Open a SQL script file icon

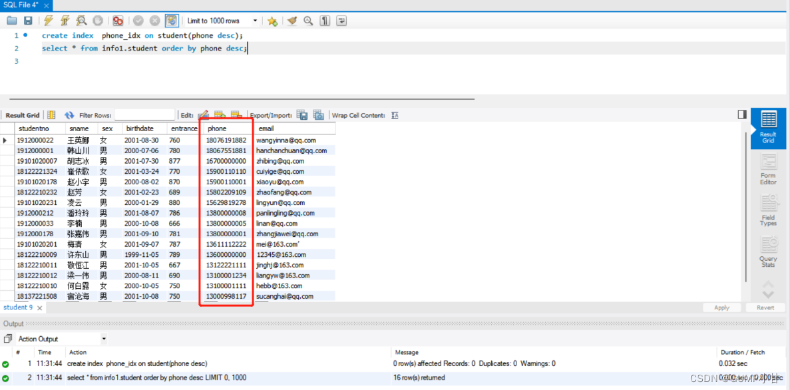[x=12, y=21]
